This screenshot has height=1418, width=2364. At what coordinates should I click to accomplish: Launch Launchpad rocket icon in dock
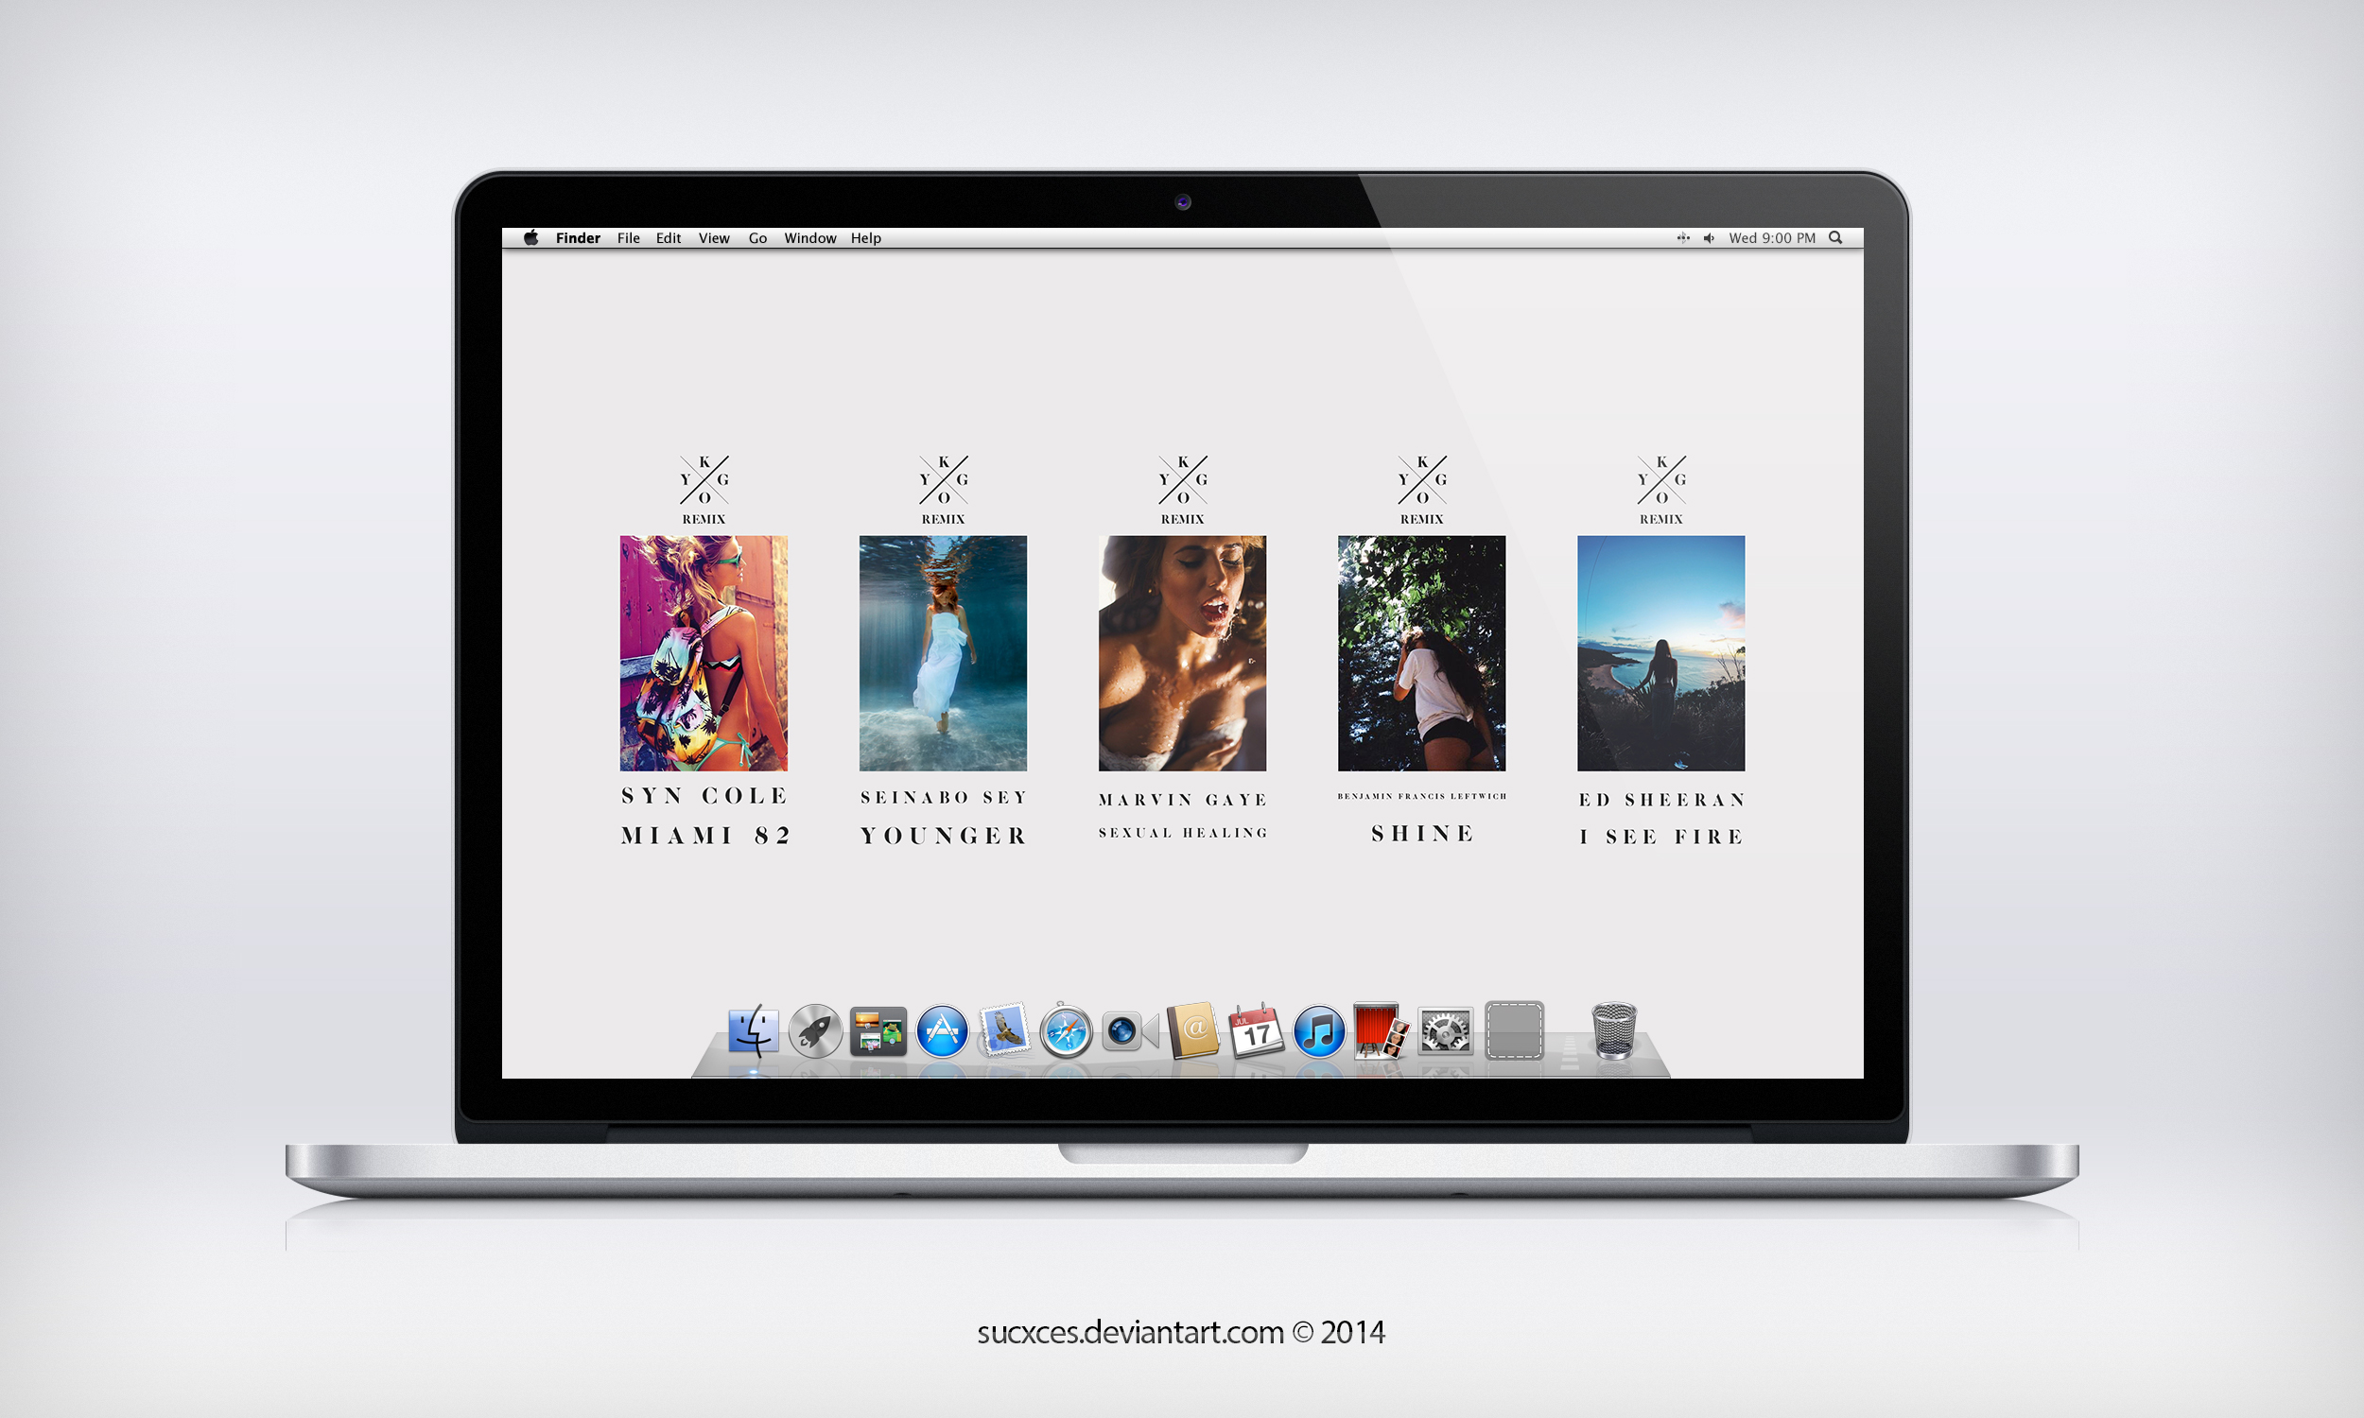815,1031
